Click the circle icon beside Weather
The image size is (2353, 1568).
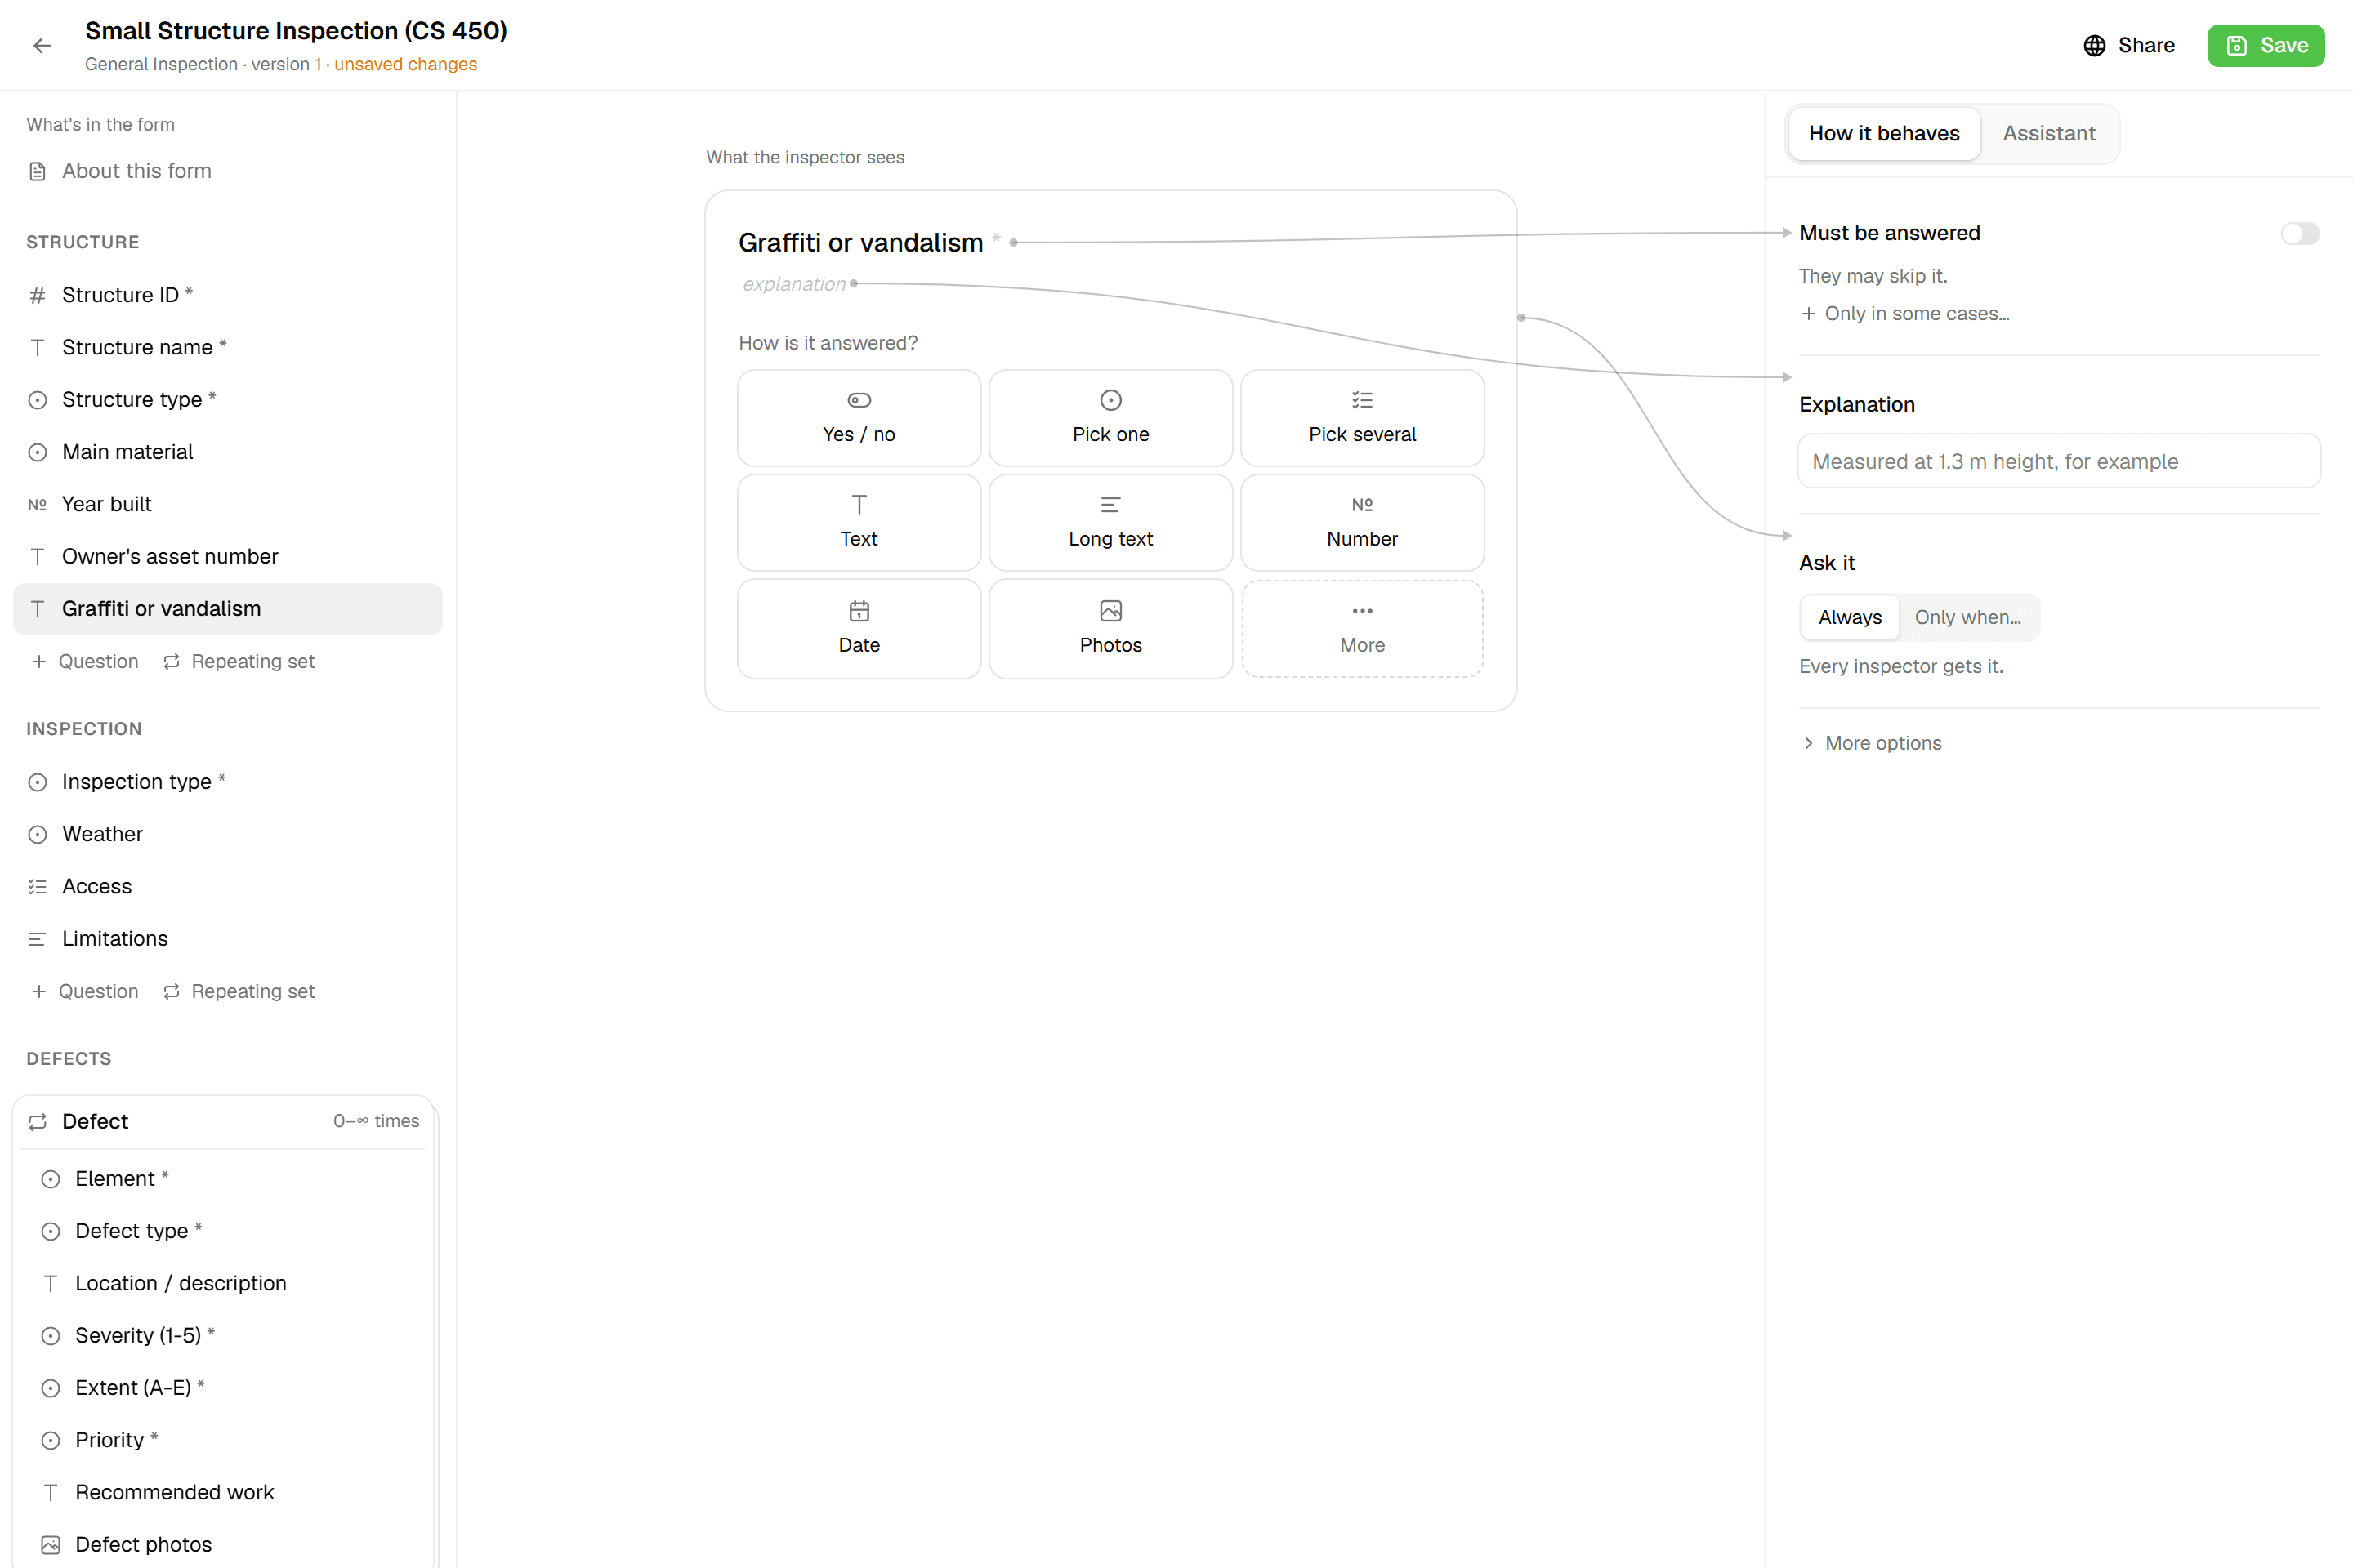click(38, 834)
